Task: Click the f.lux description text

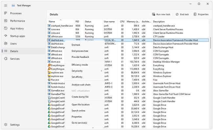Action: (155, 80)
